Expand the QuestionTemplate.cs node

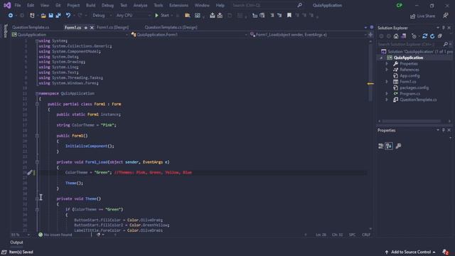tap(387, 100)
